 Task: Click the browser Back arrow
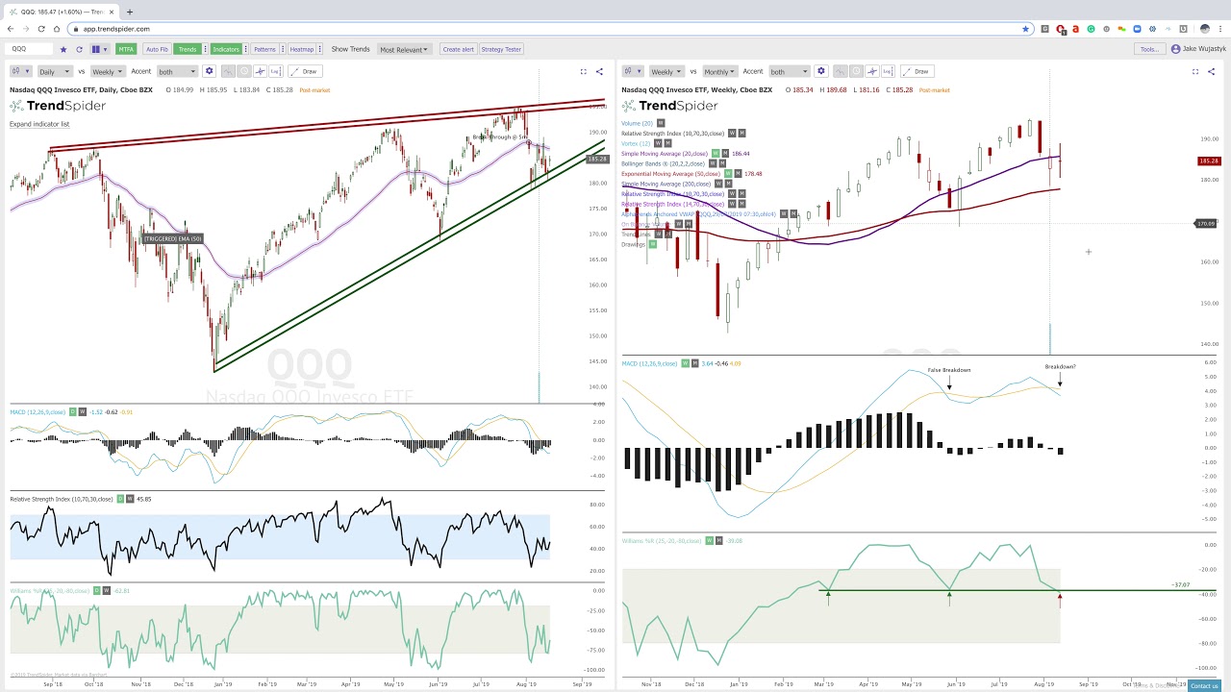point(10,29)
